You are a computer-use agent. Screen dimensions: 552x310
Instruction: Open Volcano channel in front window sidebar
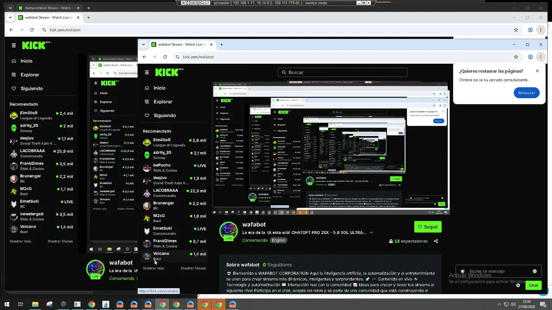coord(174,256)
